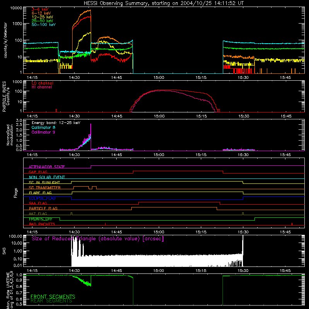Screen dimensions: 309x309
Task: Select the GAP_FLAG label
Action: [x=38, y=172]
